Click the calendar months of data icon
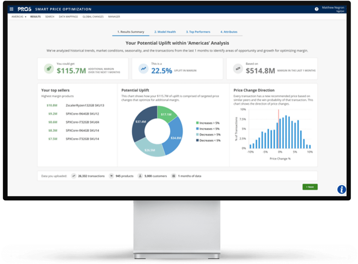This screenshot has width=358, height=264. coord(174,176)
